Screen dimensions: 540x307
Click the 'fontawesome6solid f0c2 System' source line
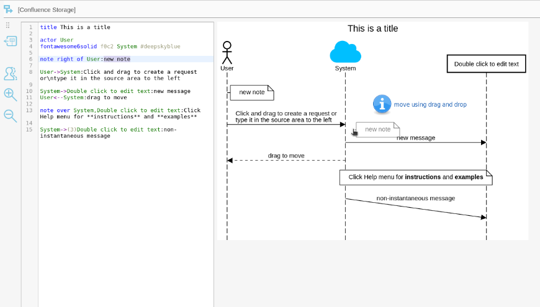110,46
